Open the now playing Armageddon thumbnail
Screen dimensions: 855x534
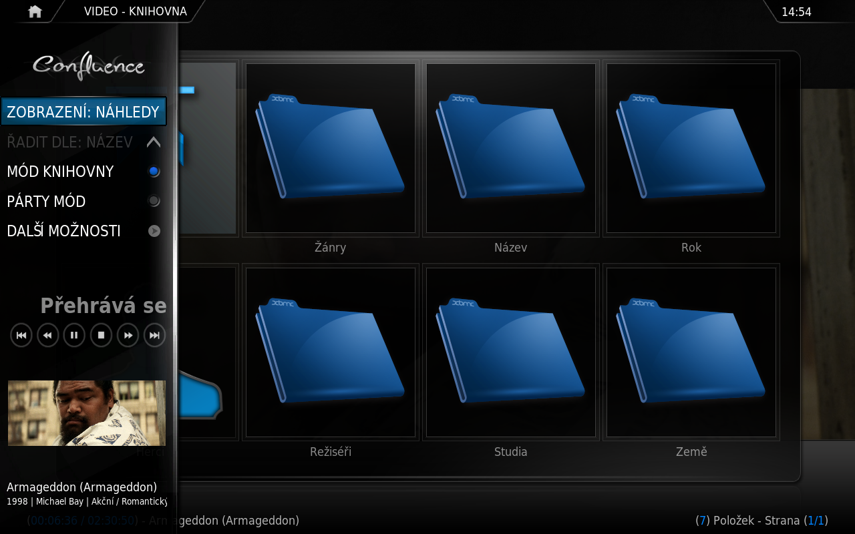point(87,413)
